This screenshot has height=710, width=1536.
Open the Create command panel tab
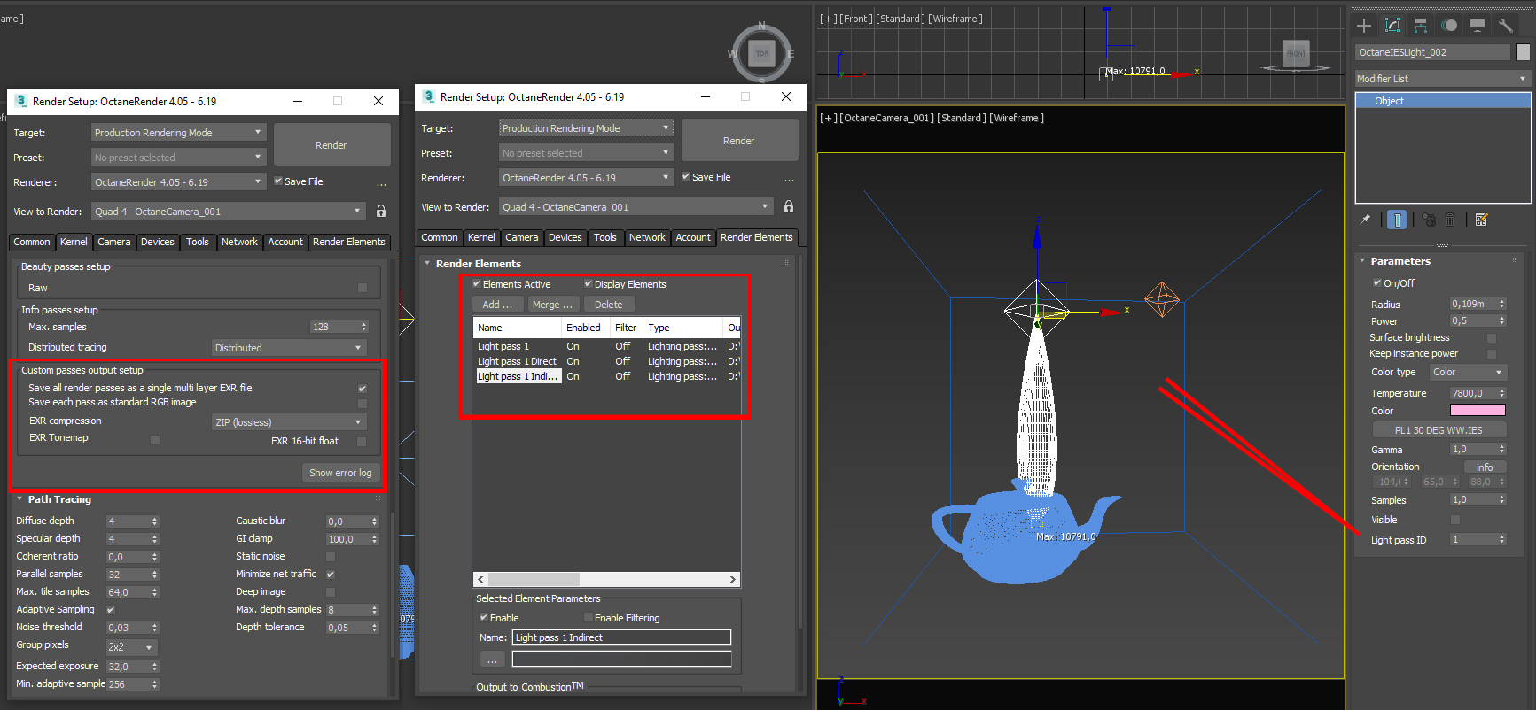[1364, 26]
